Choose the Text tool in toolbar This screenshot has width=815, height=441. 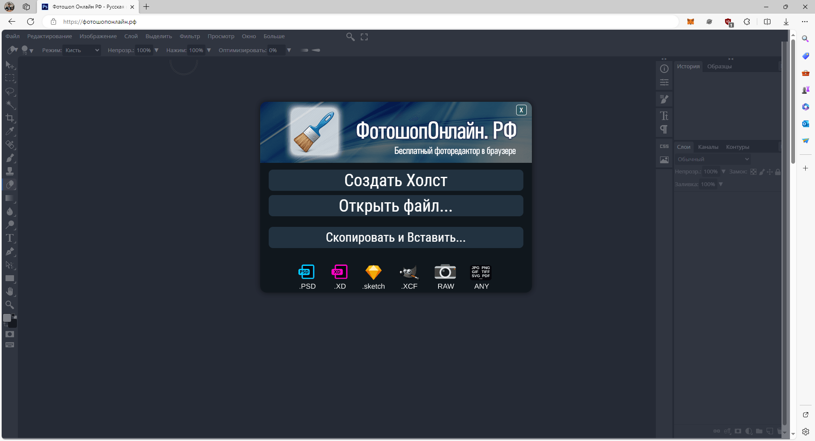10,238
